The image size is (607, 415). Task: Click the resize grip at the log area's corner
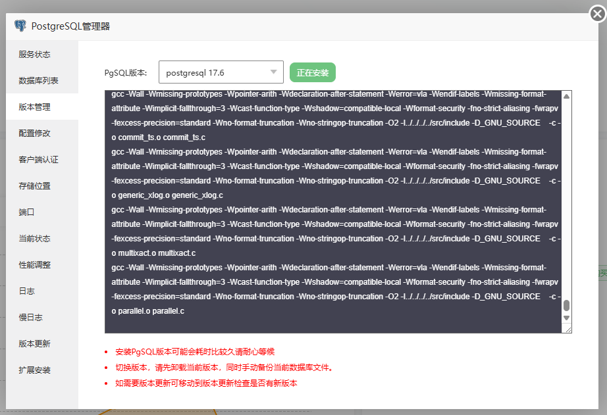[567, 329]
